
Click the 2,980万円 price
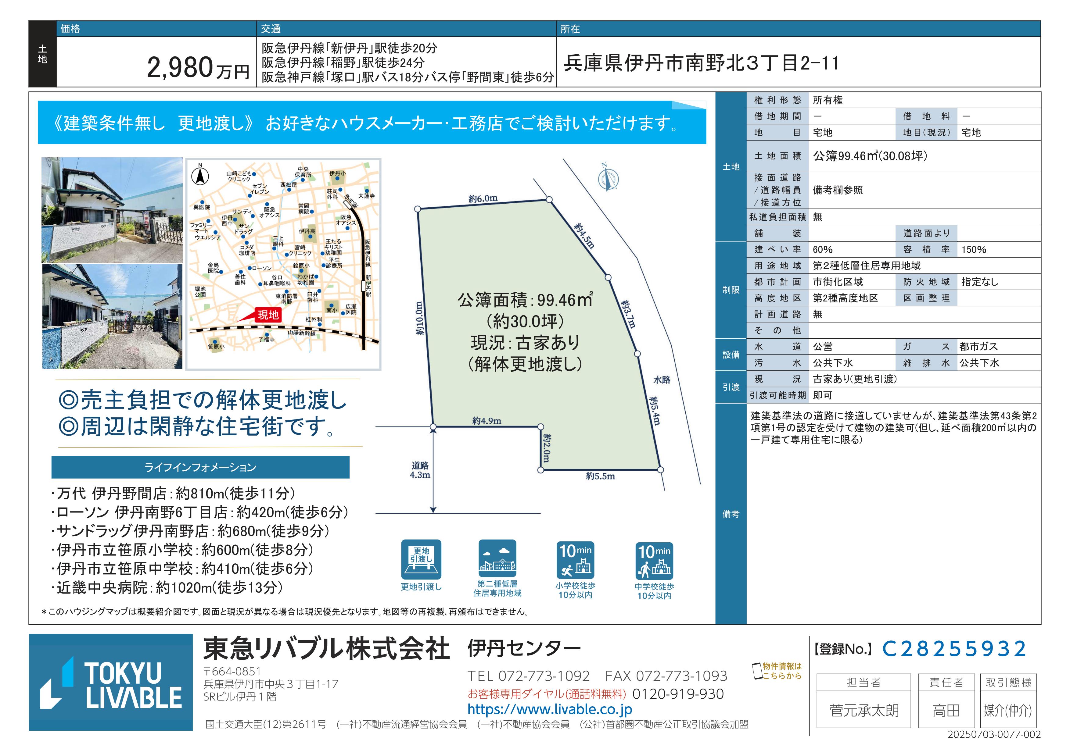[198, 68]
